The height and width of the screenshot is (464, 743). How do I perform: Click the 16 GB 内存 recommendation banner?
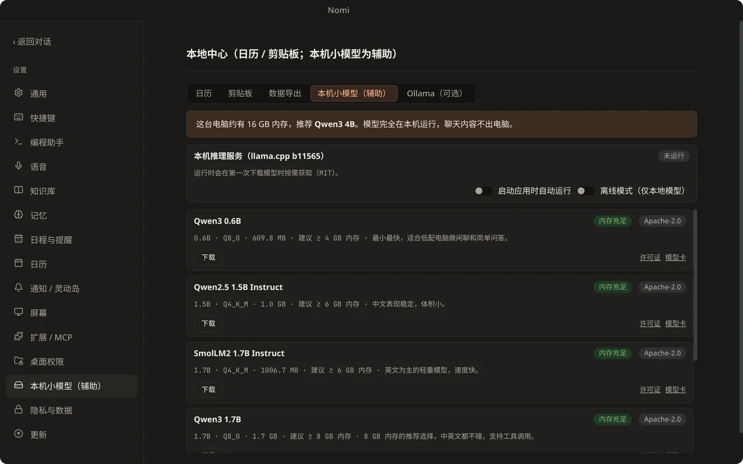[442, 124]
